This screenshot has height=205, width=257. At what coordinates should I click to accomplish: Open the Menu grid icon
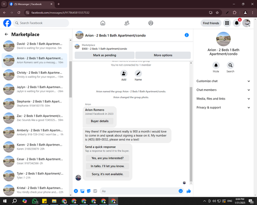tap(227, 23)
